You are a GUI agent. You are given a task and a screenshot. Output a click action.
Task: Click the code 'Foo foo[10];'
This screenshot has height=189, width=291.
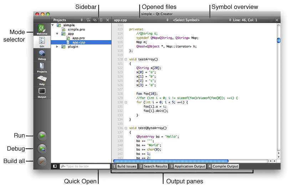pyautogui.click(x=147, y=93)
